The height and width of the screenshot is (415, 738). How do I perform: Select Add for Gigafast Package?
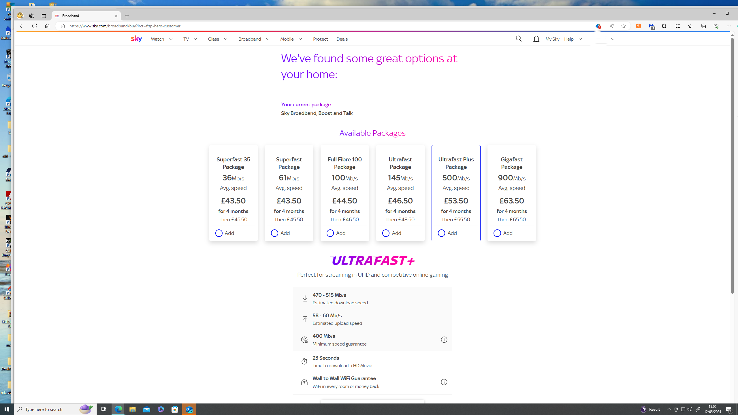click(497, 233)
